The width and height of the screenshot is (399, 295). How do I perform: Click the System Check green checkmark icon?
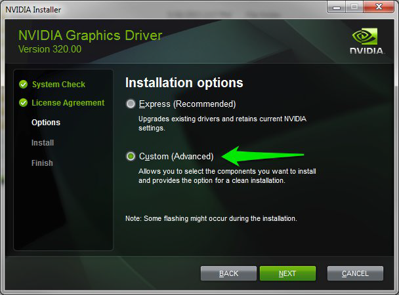24,85
